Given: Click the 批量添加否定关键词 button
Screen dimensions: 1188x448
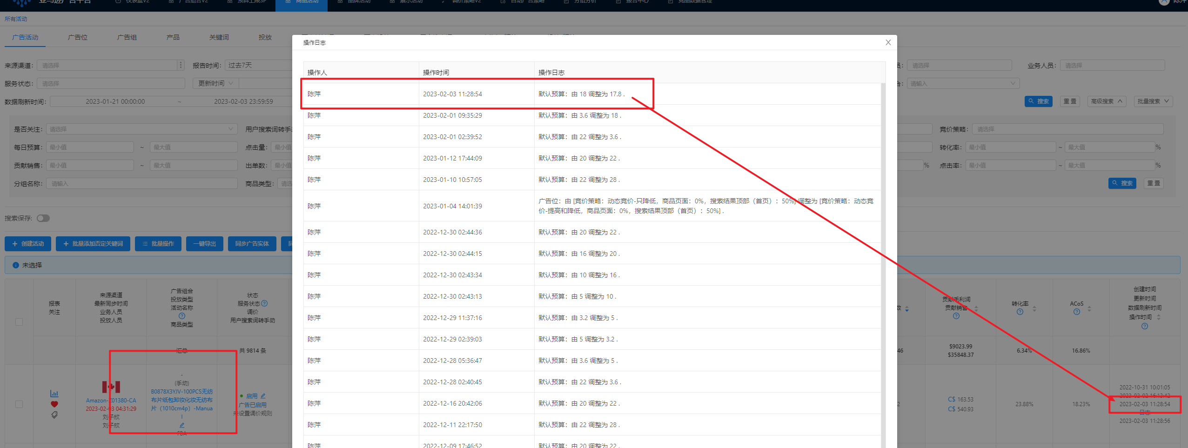Looking at the screenshot, I should 93,244.
